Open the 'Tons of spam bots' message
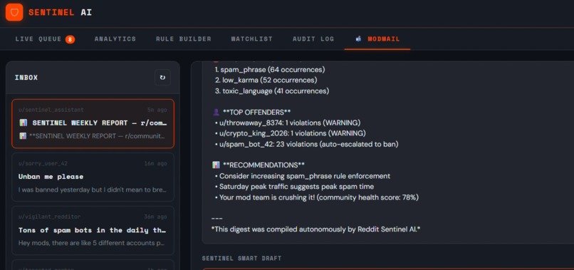574x270 pixels. [x=93, y=230]
